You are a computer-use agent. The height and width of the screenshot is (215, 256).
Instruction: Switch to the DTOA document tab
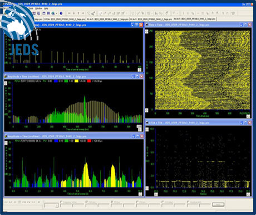click(x=65, y=19)
